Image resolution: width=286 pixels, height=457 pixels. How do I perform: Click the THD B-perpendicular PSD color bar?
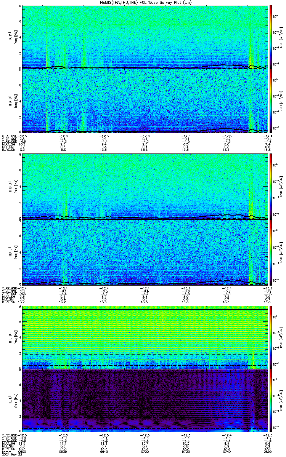click(271, 187)
